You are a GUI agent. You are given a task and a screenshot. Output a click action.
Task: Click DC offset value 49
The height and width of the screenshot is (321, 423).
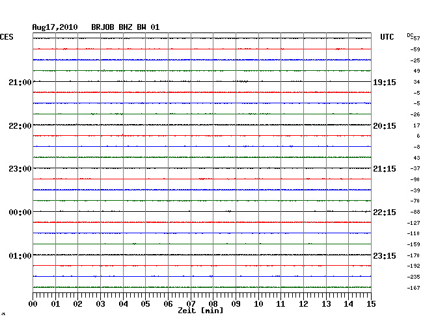click(x=416, y=71)
